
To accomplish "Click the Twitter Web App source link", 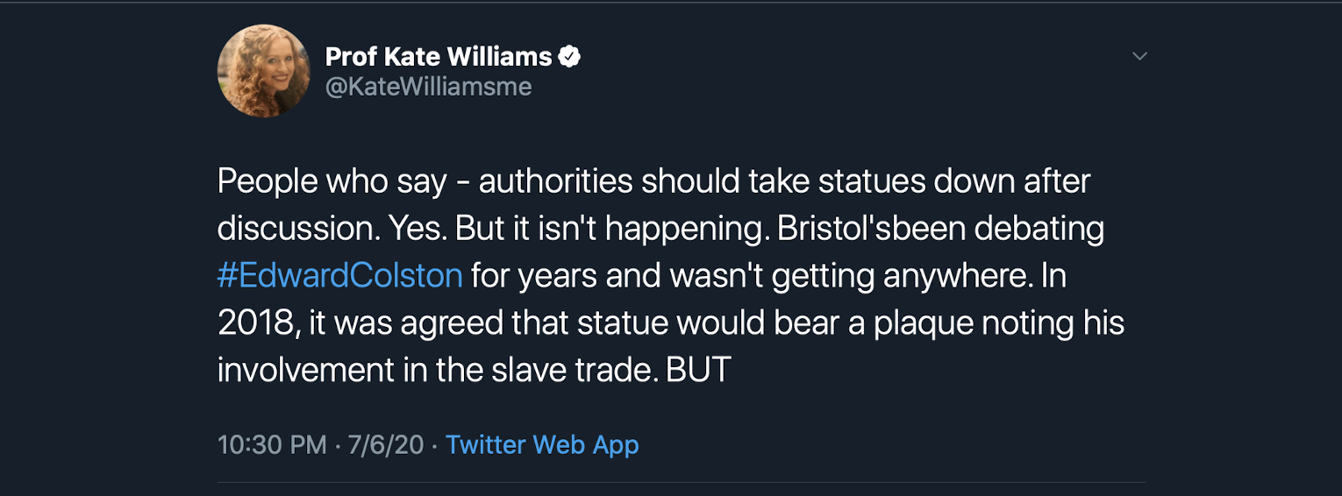I will (542, 444).
